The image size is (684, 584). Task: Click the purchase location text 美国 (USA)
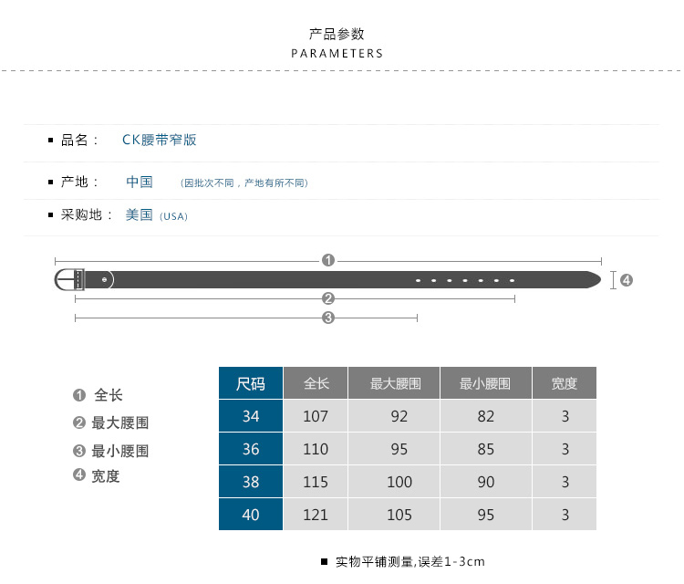pyautogui.click(x=156, y=215)
